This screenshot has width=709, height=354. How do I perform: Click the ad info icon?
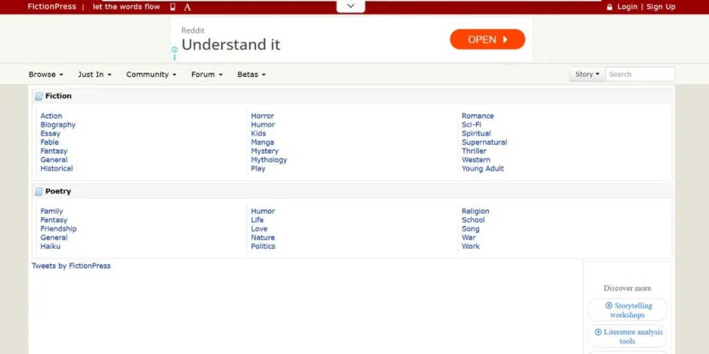pos(174,50)
